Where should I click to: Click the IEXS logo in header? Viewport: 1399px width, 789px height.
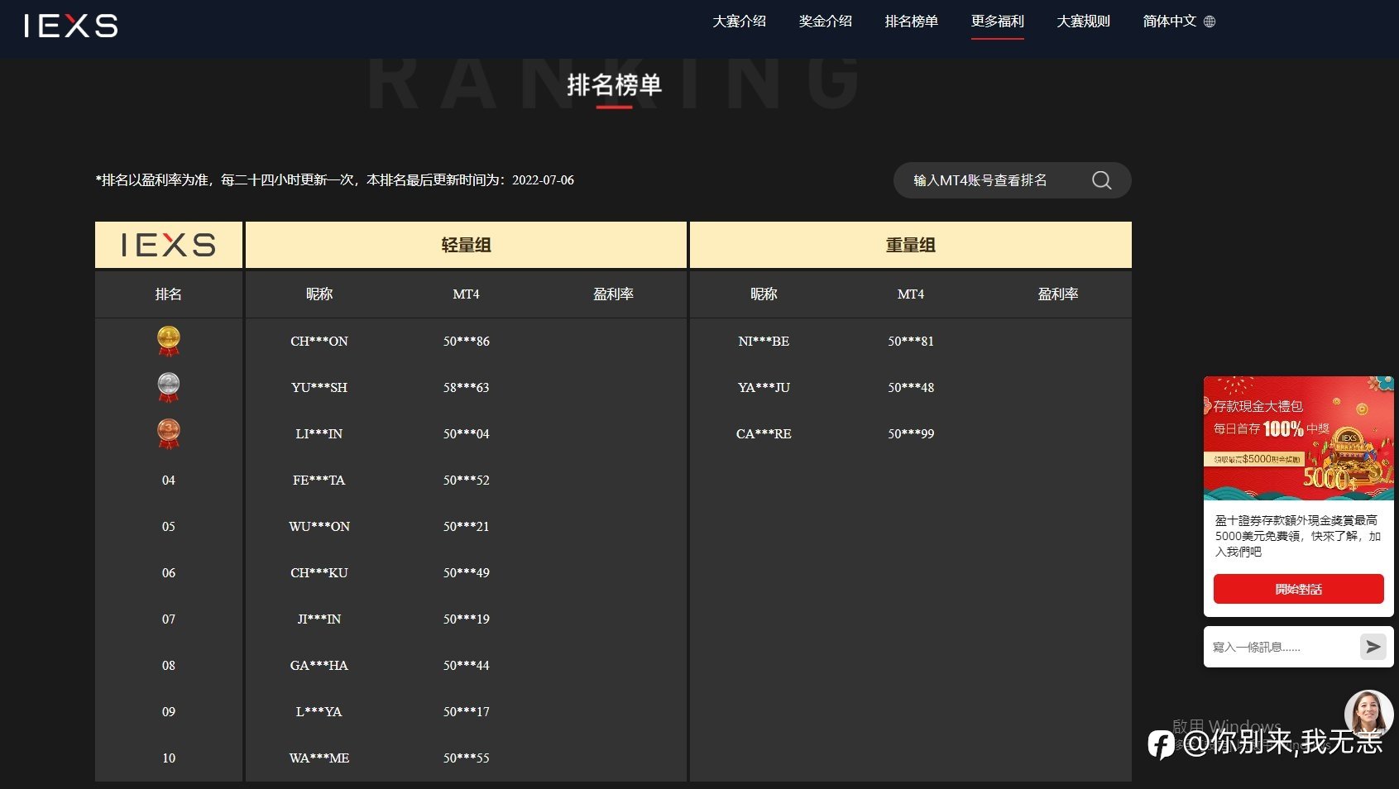click(71, 26)
